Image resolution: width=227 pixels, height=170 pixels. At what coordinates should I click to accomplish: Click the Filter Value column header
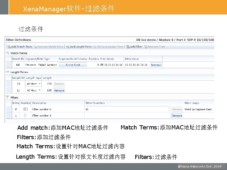coord(132,59)
